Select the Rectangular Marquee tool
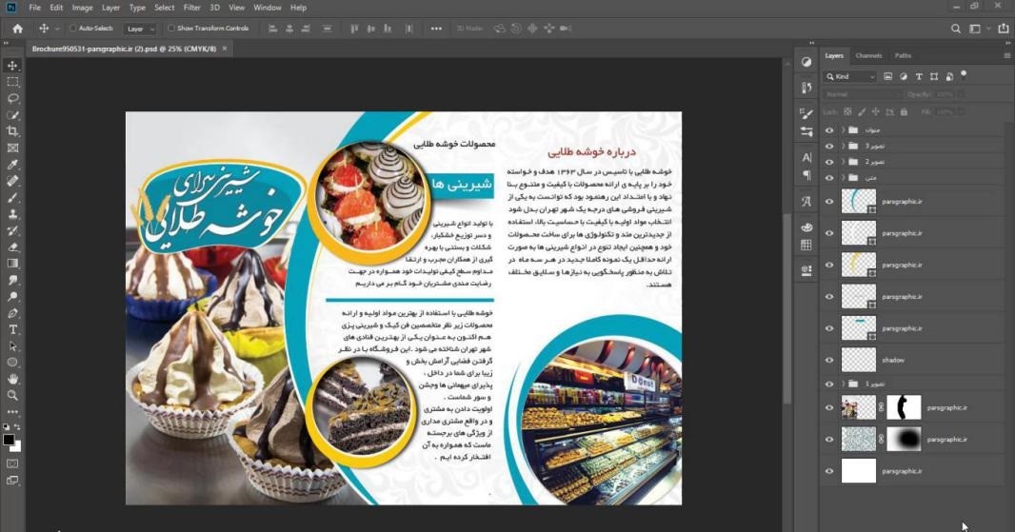This screenshot has width=1015, height=532. (x=12, y=82)
